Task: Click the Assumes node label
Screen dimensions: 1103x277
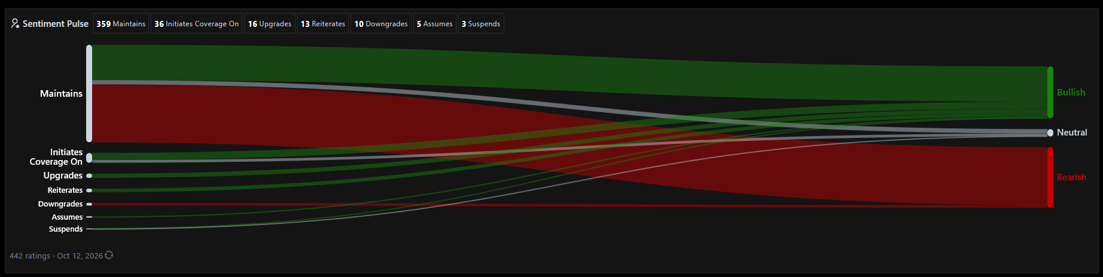Action: pos(67,217)
